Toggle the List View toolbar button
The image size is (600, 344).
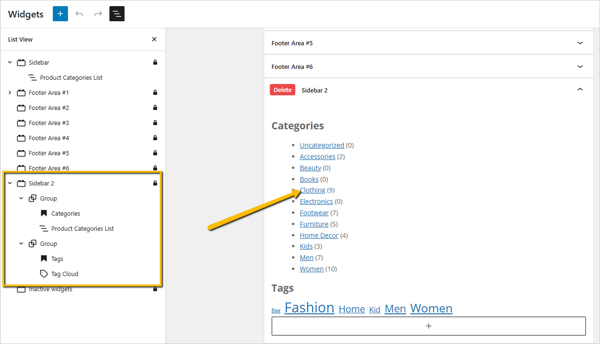[117, 14]
